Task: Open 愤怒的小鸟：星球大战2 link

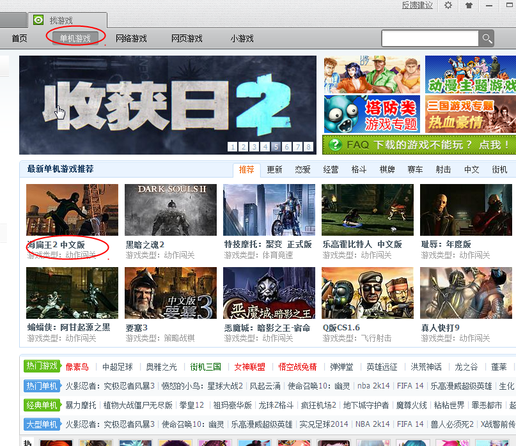Action: click(x=202, y=386)
